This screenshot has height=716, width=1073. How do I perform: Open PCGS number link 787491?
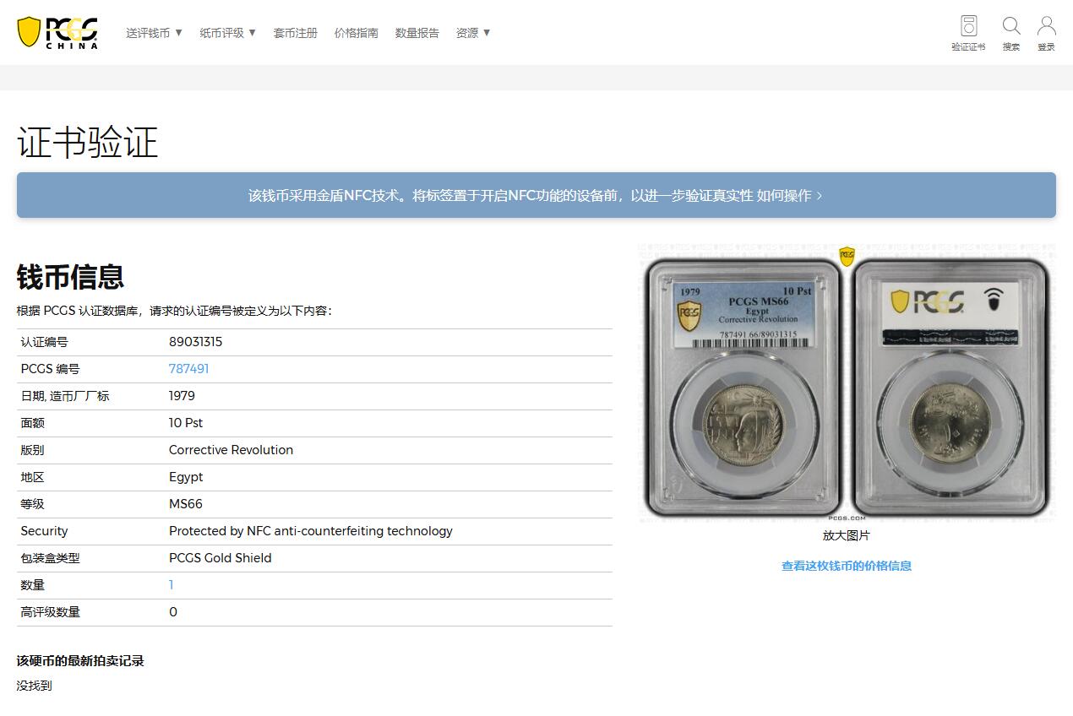188,369
